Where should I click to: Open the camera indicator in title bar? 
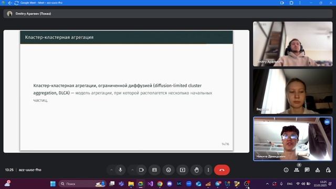282,3
